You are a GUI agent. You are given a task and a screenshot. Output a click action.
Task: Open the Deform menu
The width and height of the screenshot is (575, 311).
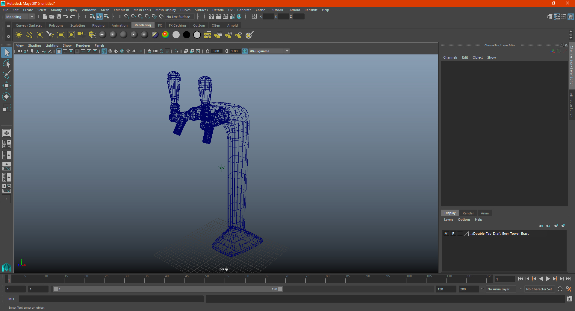pos(218,10)
